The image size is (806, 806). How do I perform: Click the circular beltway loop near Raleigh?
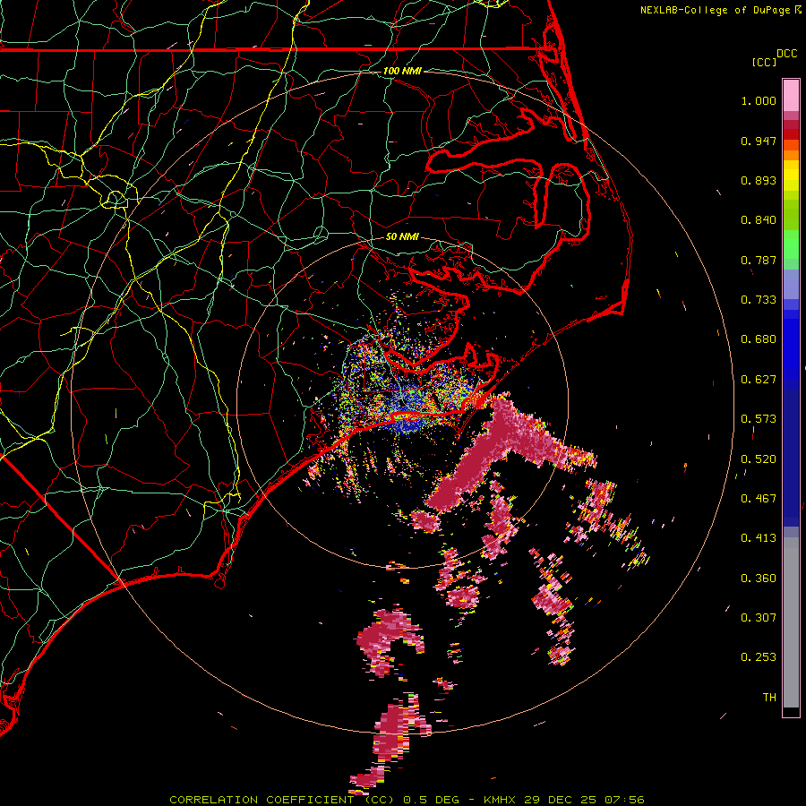coord(116,199)
